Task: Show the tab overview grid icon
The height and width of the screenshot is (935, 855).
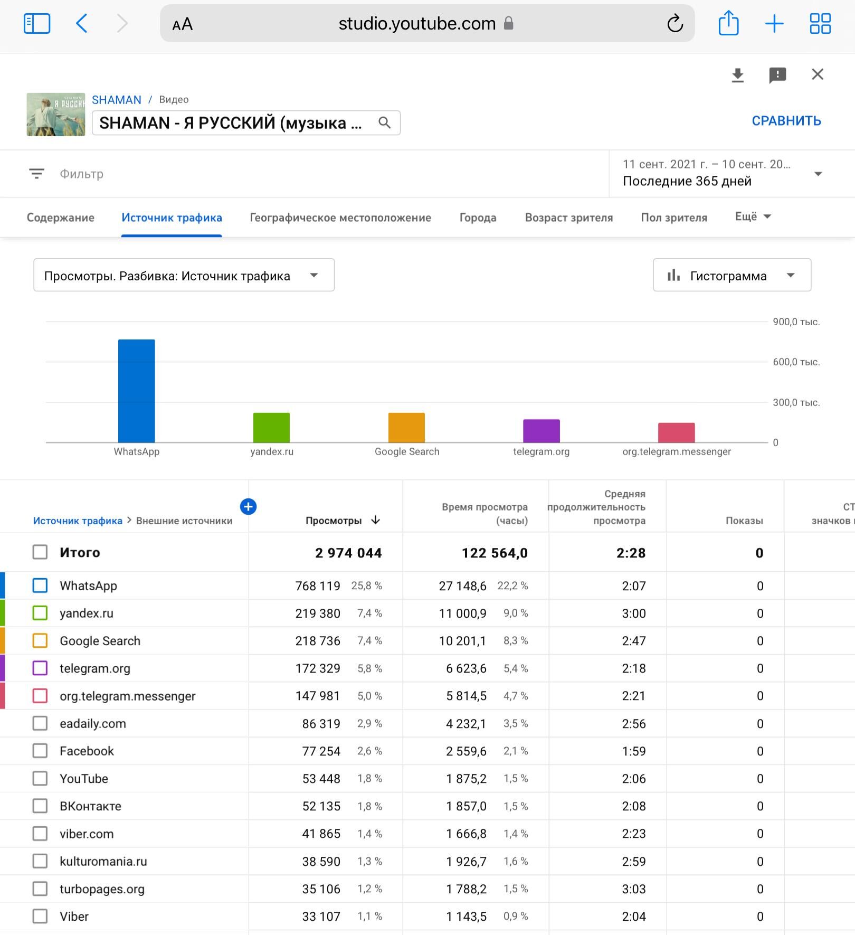Action: 820,24
